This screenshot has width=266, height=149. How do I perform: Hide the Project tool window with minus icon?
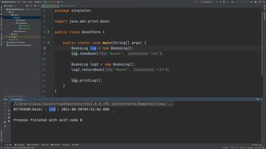39,6
